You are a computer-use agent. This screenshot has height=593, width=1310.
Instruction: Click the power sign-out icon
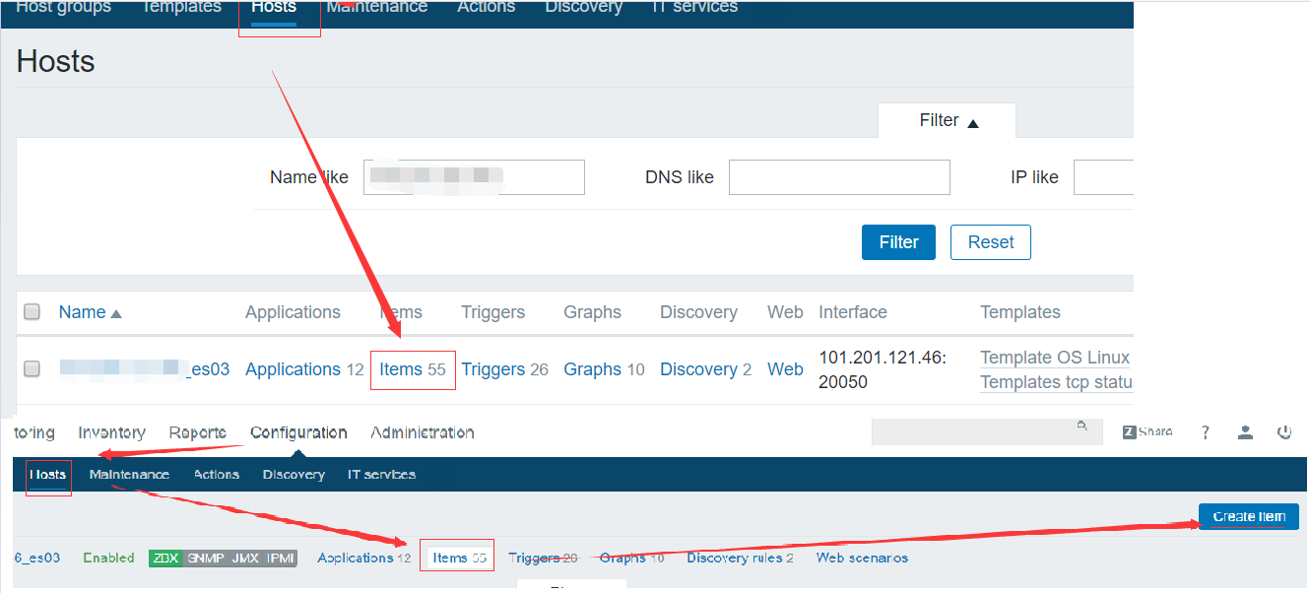pos(1284,432)
